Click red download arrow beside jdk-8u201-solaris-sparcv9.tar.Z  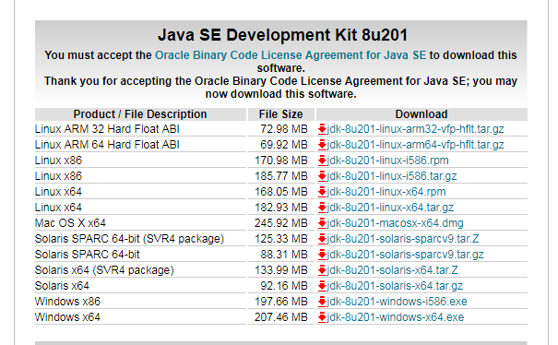click(x=322, y=239)
